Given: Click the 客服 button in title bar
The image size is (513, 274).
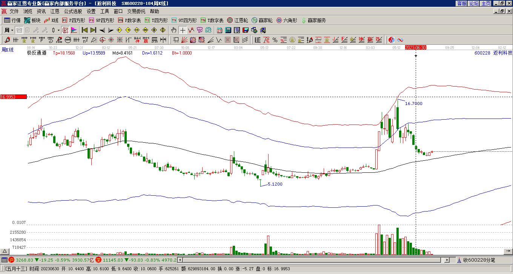Looking at the screenshot, I should (x=462, y=3).
